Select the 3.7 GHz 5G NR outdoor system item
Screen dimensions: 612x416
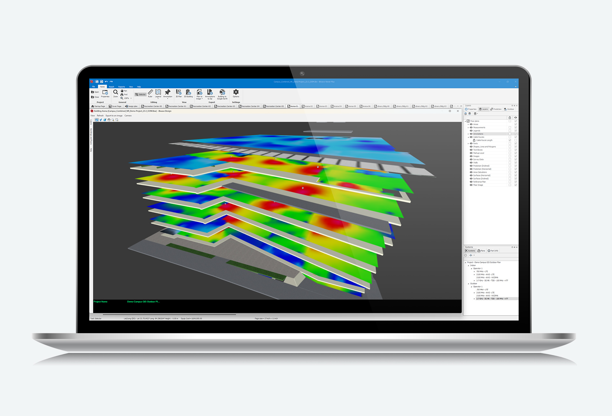492,299
